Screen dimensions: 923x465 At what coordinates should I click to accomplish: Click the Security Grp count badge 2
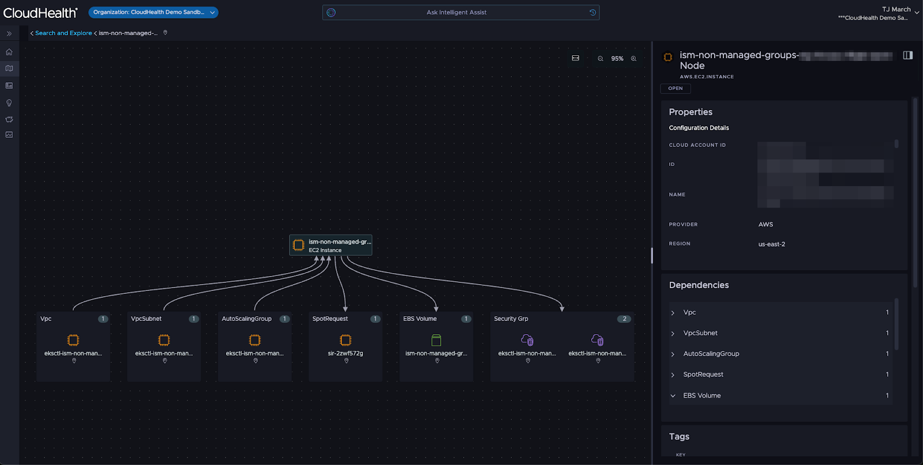point(624,319)
